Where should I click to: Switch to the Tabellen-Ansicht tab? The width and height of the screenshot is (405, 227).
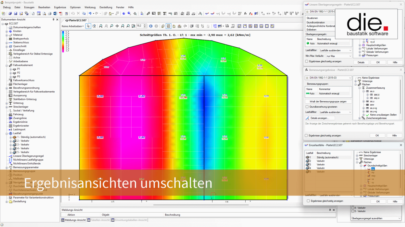point(98,220)
